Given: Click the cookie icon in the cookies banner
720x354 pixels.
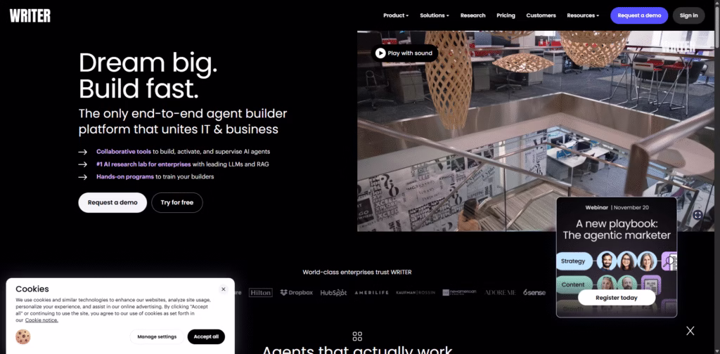Looking at the screenshot, I should point(23,336).
